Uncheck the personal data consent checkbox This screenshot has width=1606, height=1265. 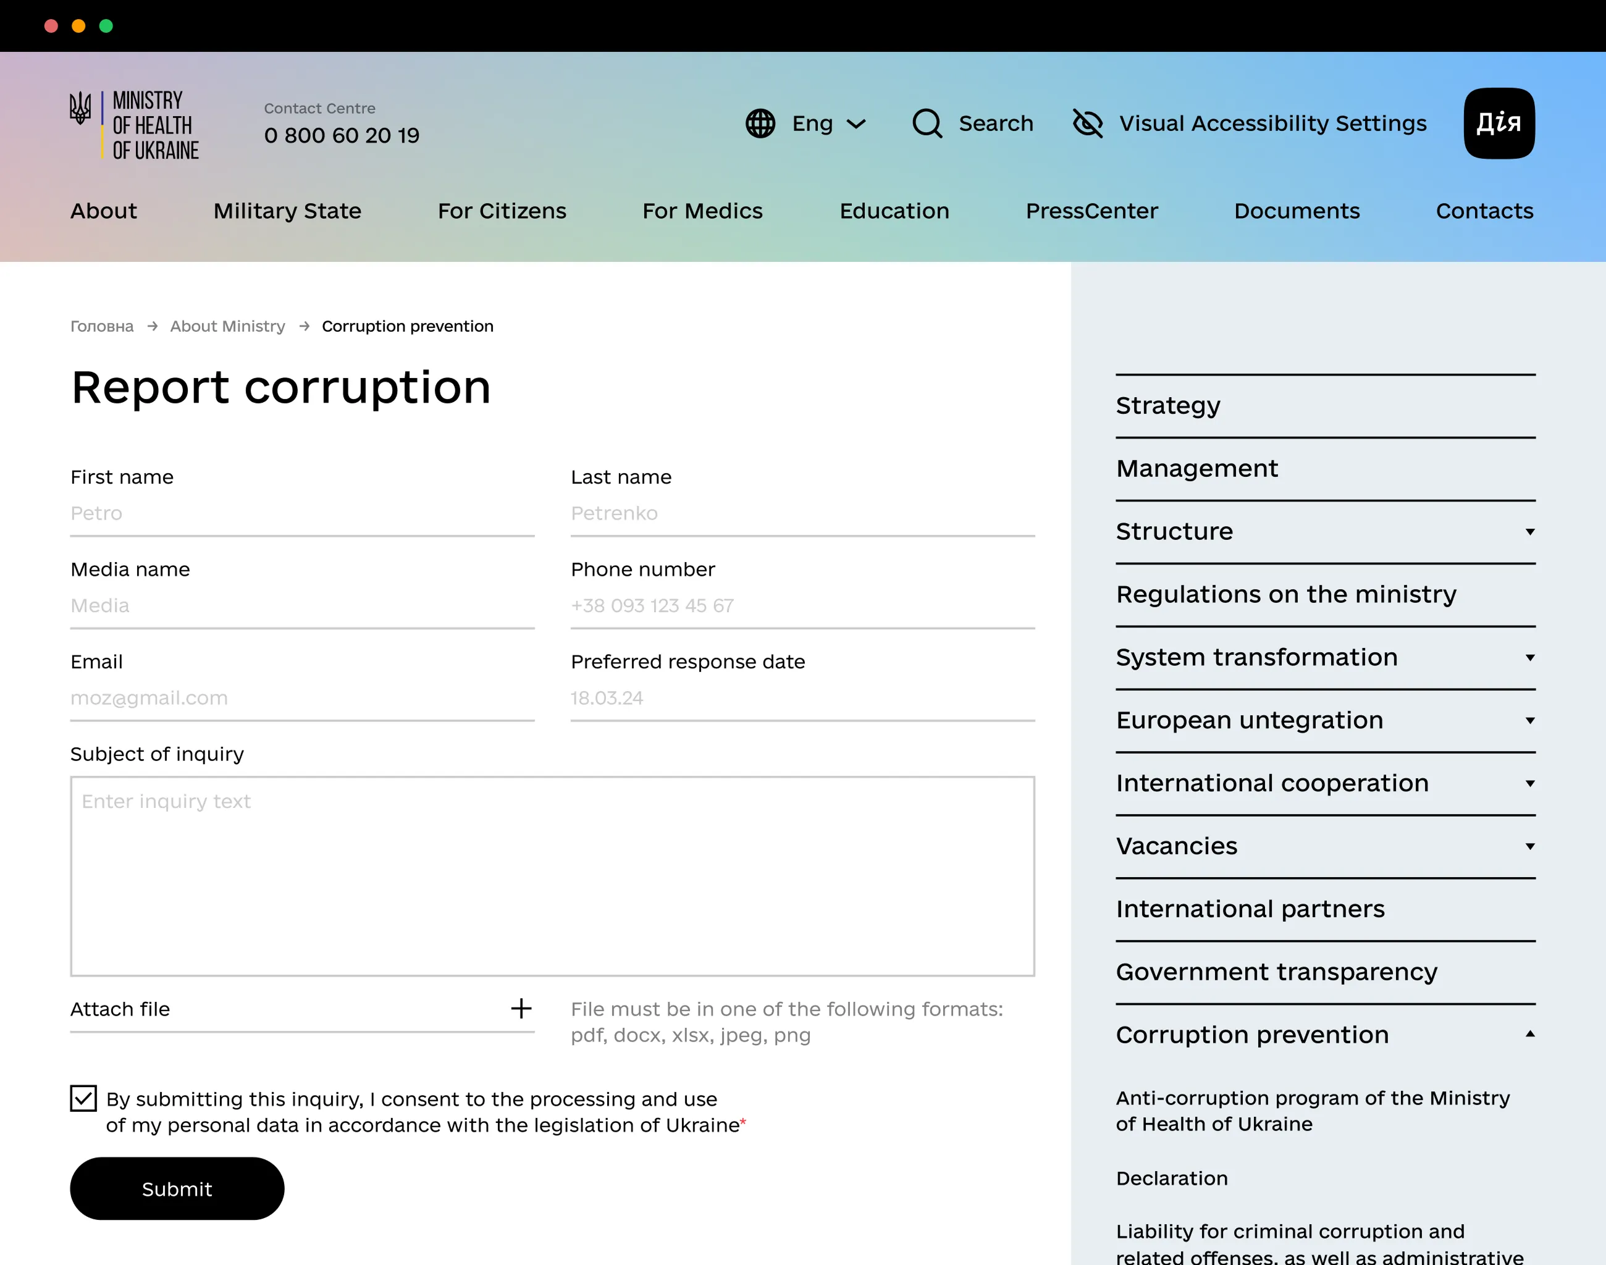click(84, 1098)
